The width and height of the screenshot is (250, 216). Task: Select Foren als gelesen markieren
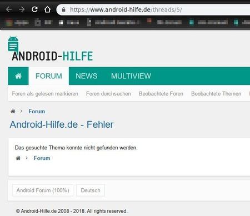45,94
